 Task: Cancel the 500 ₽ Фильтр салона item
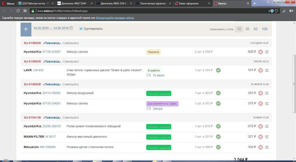pyautogui.click(x=261, y=52)
